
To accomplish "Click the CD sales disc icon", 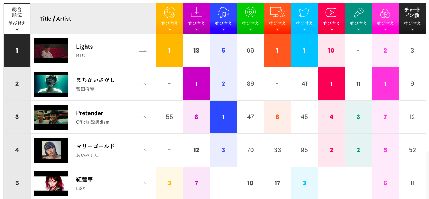I will (169, 13).
